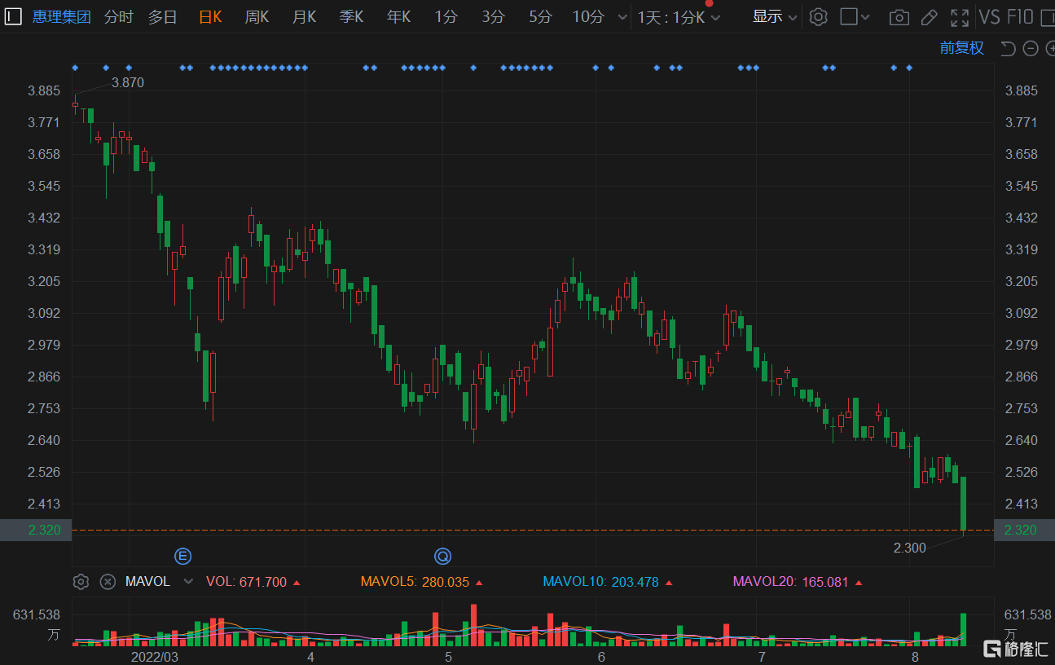Expand the layout square dropdown
This screenshot has width=1055, height=665.
pyautogui.click(x=855, y=17)
